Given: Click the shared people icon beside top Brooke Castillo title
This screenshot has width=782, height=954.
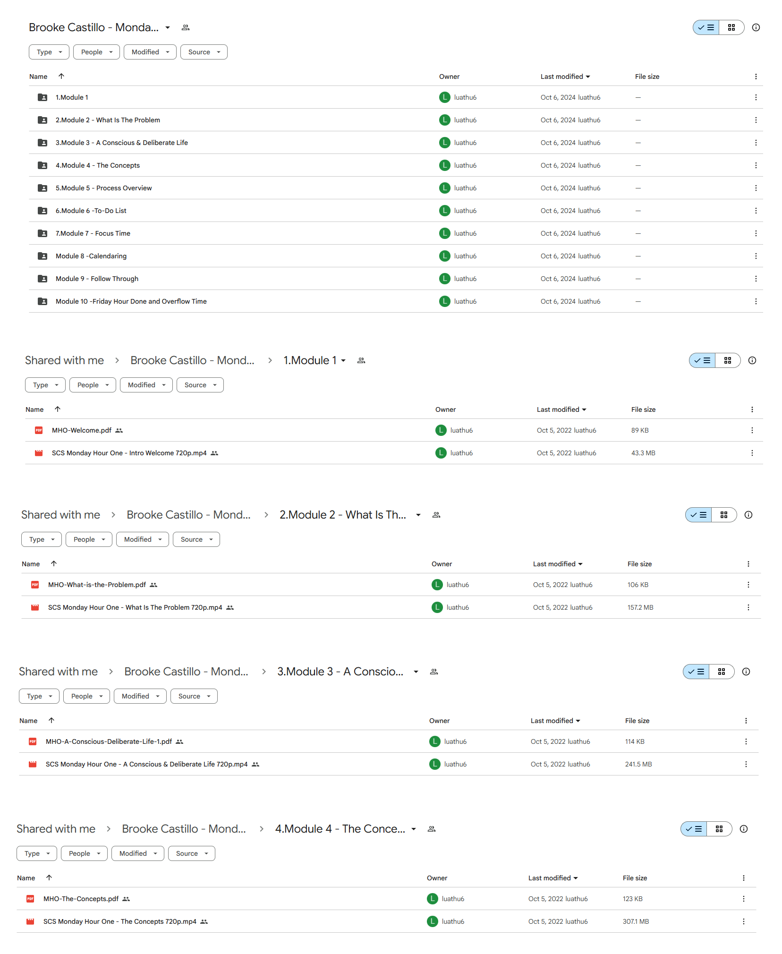Looking at the screenshot, I should point(186,27).
